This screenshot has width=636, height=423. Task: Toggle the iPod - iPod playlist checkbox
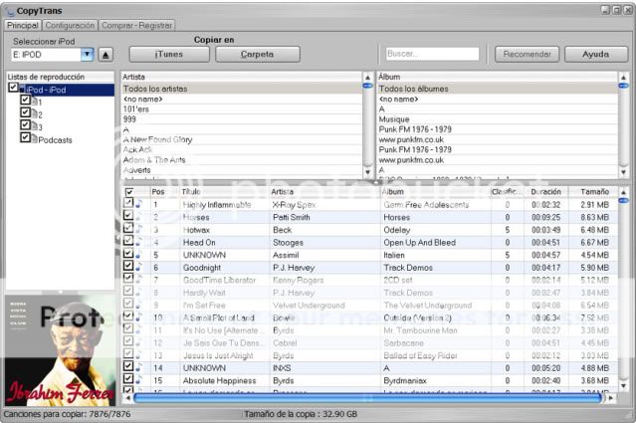13,88
